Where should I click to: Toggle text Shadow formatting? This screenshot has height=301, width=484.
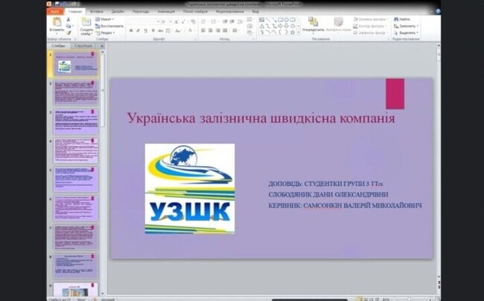tap(153, 30)
